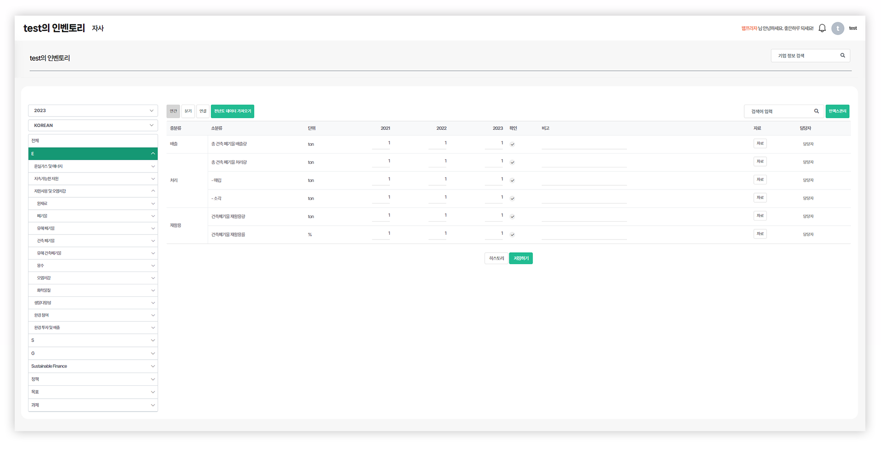
Task: Click the 저장하기 save button
Action: point(520,258)
